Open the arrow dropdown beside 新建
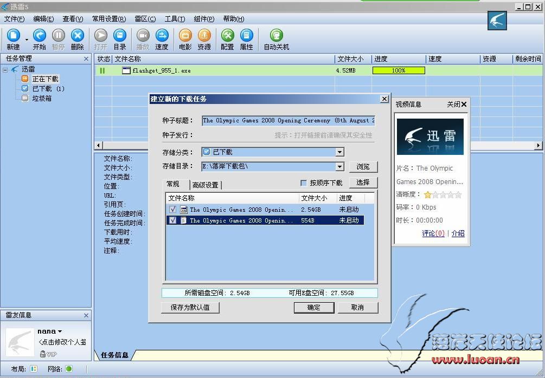This screenshot has height=378, width=545. 27,40
